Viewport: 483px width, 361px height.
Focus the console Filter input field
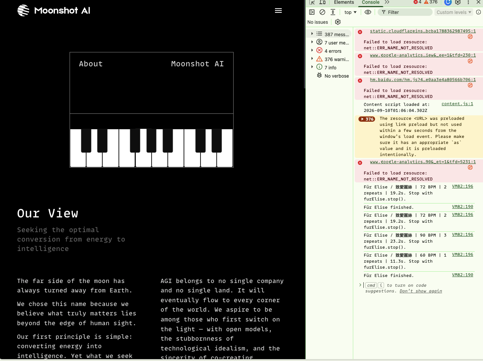(405, 12)
